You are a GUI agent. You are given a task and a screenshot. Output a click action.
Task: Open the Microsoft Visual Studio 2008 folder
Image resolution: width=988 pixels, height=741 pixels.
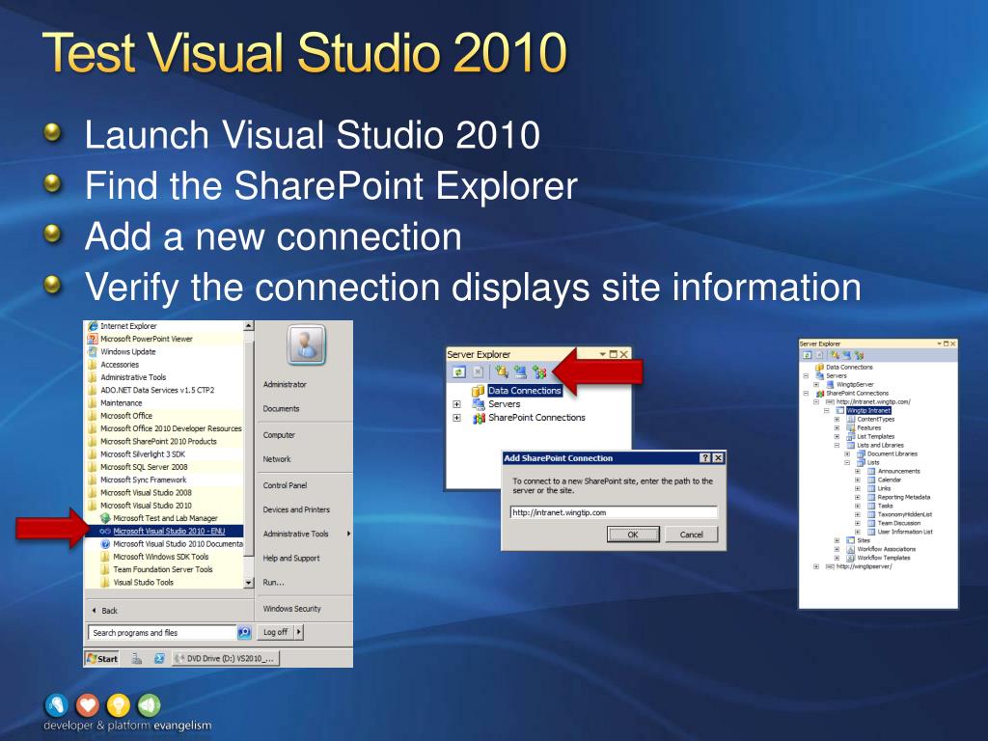[x=139, y=493]
